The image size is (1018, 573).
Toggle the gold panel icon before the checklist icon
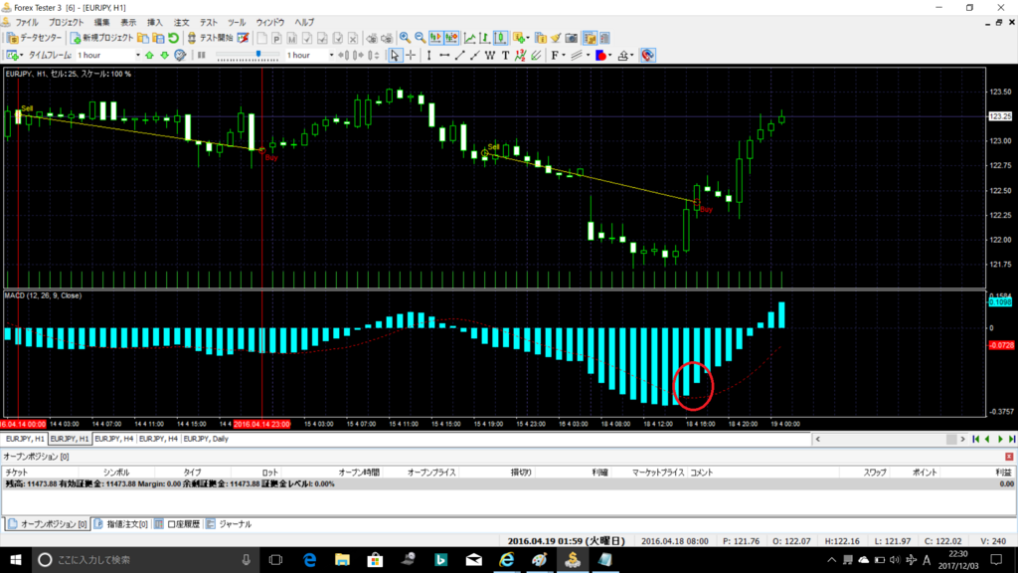tap(590, 39)
